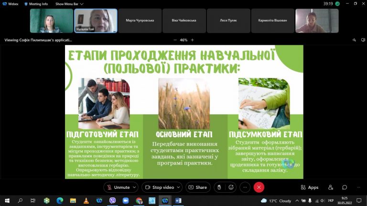This screenshot has width=367, height=206.
Task: Select Наталія Гой video thumbnail
Action: click(96, 21)
